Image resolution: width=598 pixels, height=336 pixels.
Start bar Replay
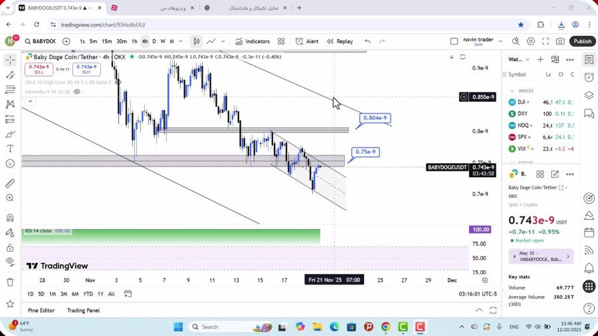(340, 41)
